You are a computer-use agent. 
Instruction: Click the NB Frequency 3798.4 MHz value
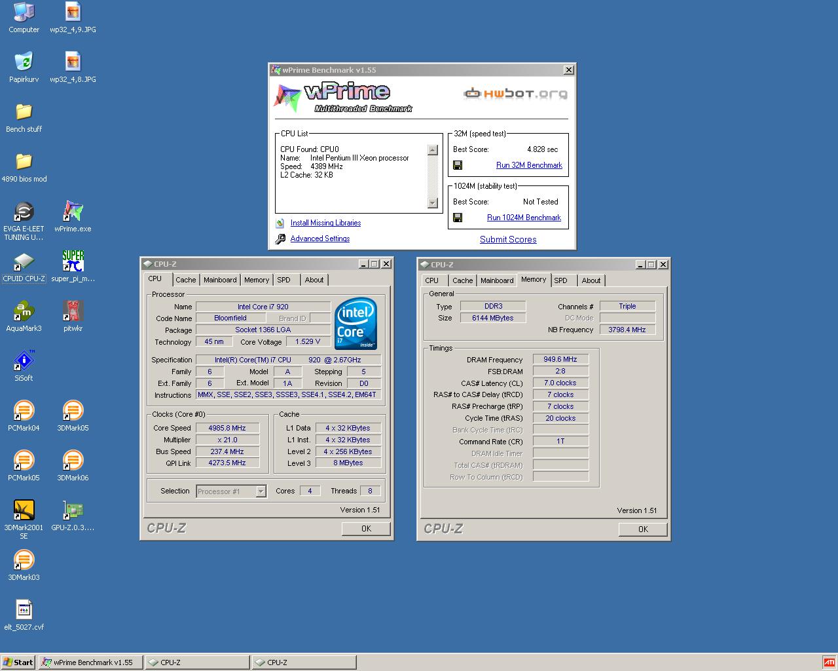click(x=627, y=330)
